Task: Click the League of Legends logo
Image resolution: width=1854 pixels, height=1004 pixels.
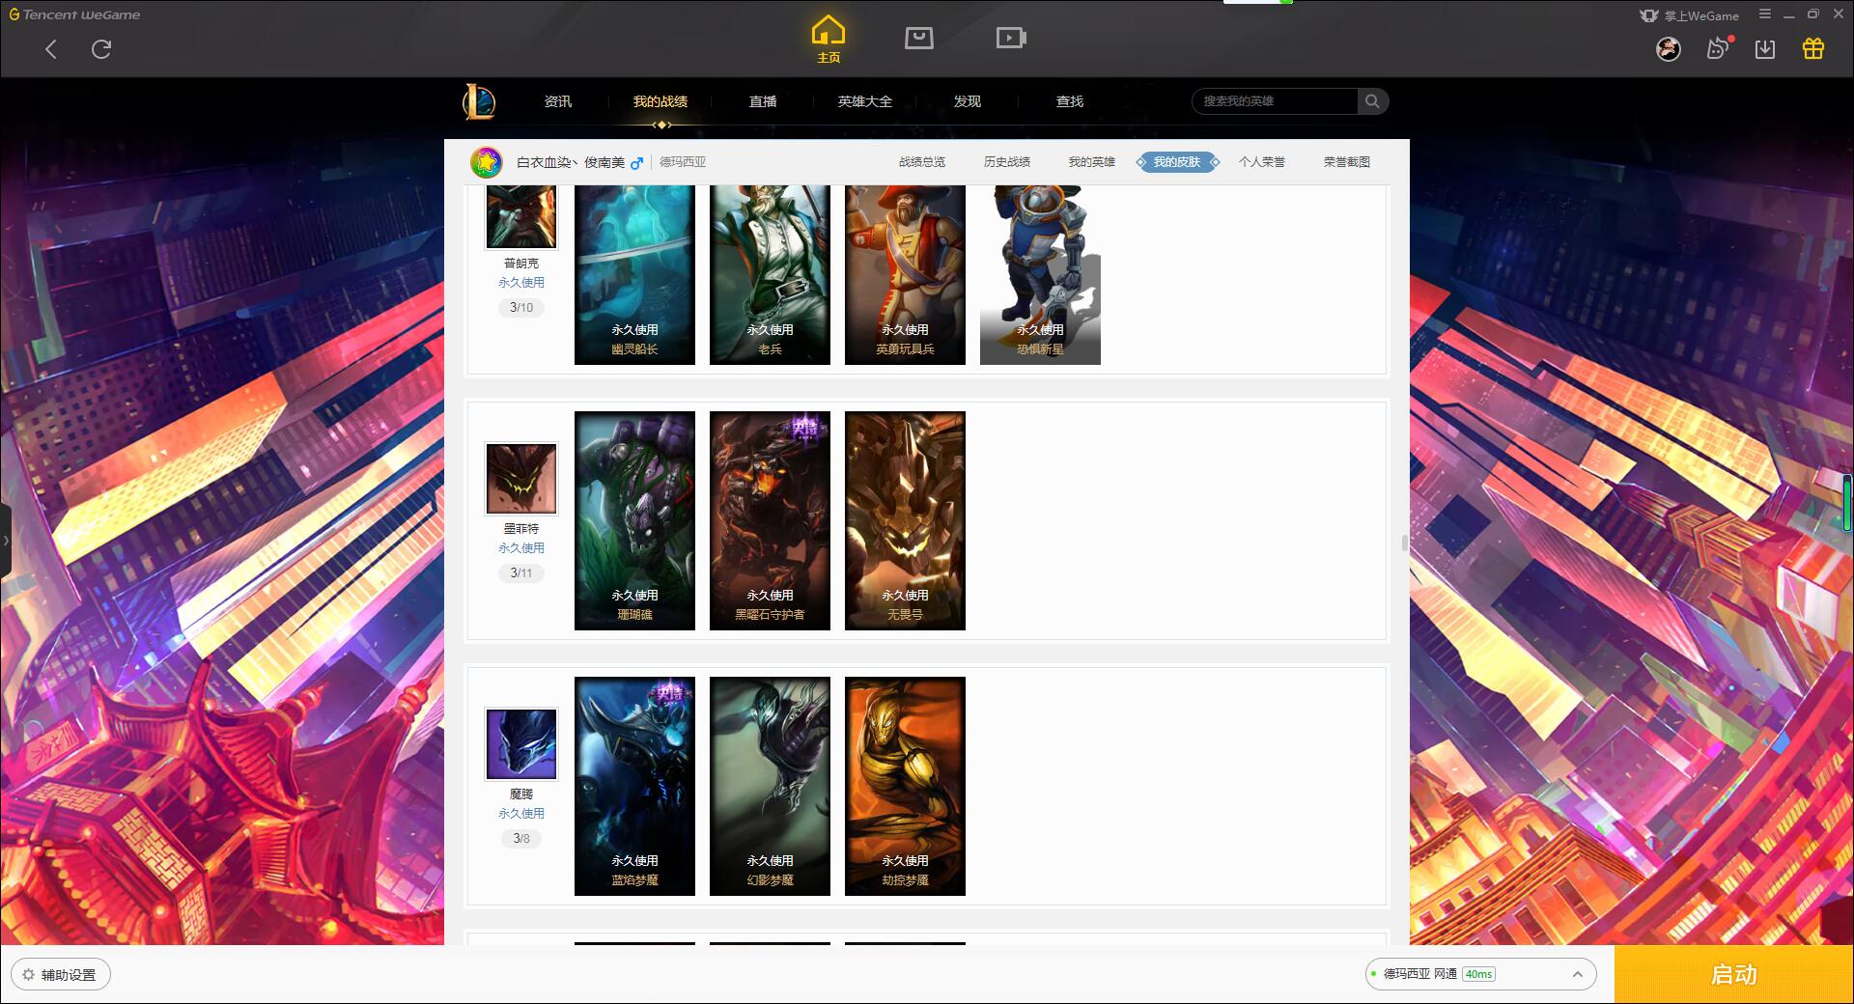Action: [479, 101]
